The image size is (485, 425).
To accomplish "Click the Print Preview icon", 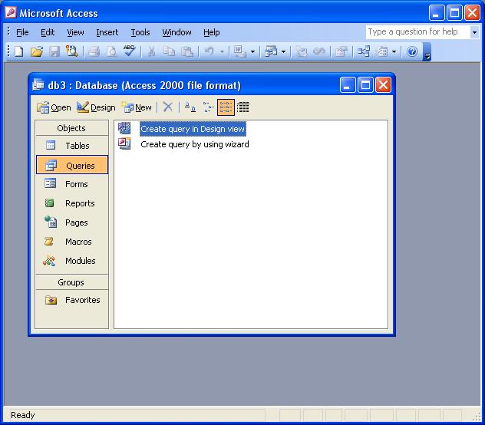I will click(112, 51).
